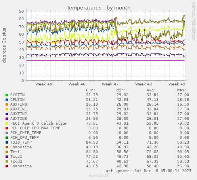Click Tctl average value 72.68

point(153,152)
